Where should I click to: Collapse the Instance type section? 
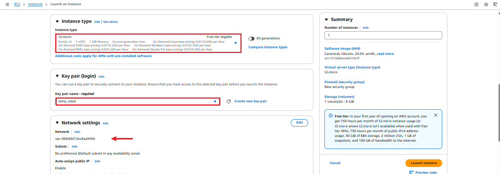click(x=57, y=22)
